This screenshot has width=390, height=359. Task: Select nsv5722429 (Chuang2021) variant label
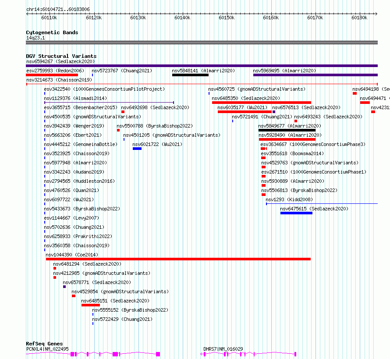pyautogui.click(x=122, y=319)
